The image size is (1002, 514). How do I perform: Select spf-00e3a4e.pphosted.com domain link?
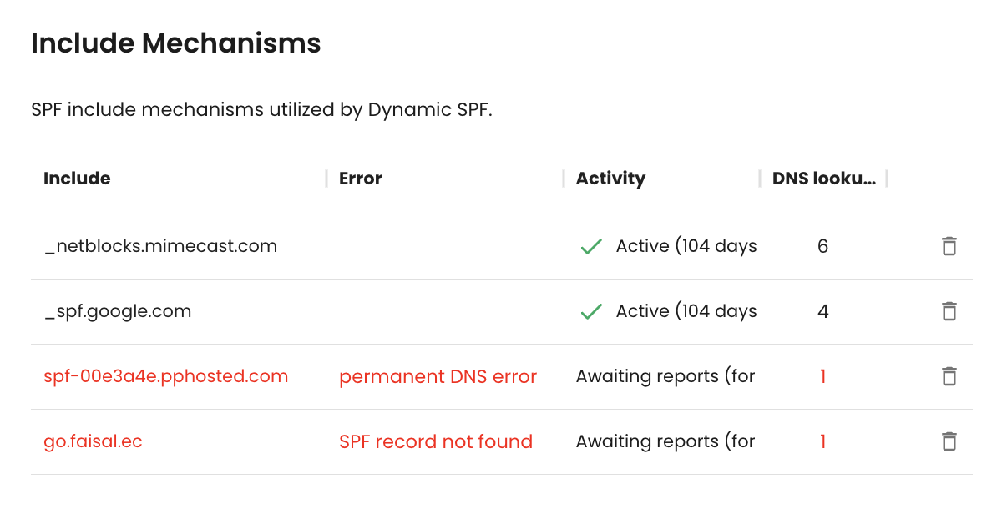(x=165, y=376)
